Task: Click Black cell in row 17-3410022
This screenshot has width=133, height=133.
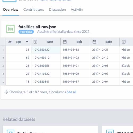Action: (x=126, y=74)
